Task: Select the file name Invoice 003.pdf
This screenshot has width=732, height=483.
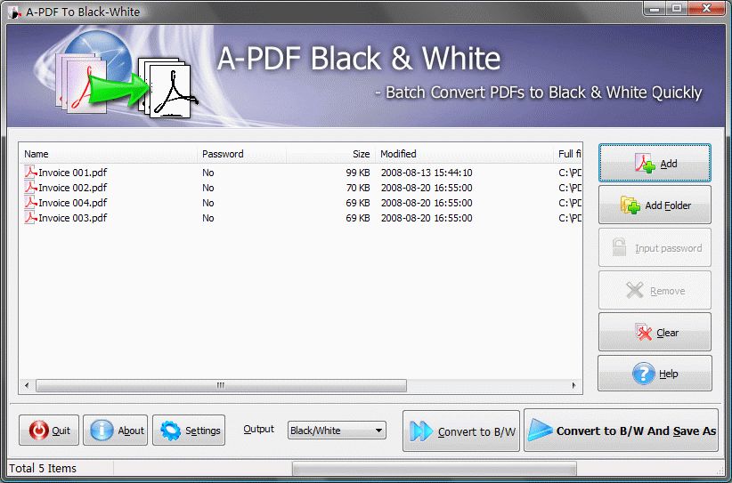Action: (73, 218)
